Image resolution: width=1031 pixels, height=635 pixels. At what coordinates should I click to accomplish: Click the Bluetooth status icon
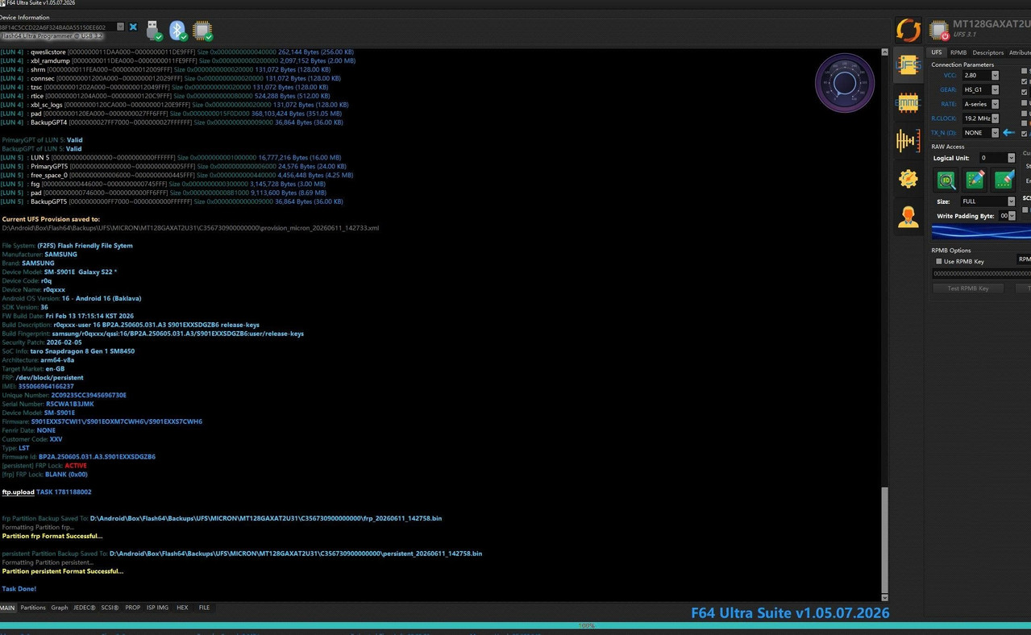click(177, 31)
